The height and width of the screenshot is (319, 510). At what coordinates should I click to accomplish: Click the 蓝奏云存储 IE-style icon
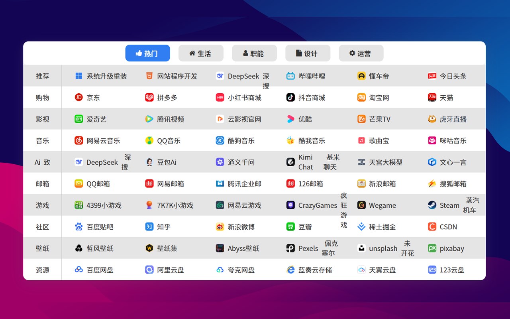point(290,270)
